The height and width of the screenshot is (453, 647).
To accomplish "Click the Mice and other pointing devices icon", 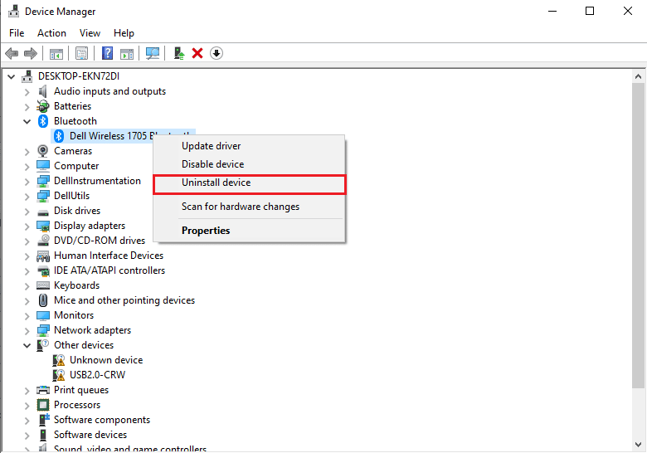I will tap(43, 300).
